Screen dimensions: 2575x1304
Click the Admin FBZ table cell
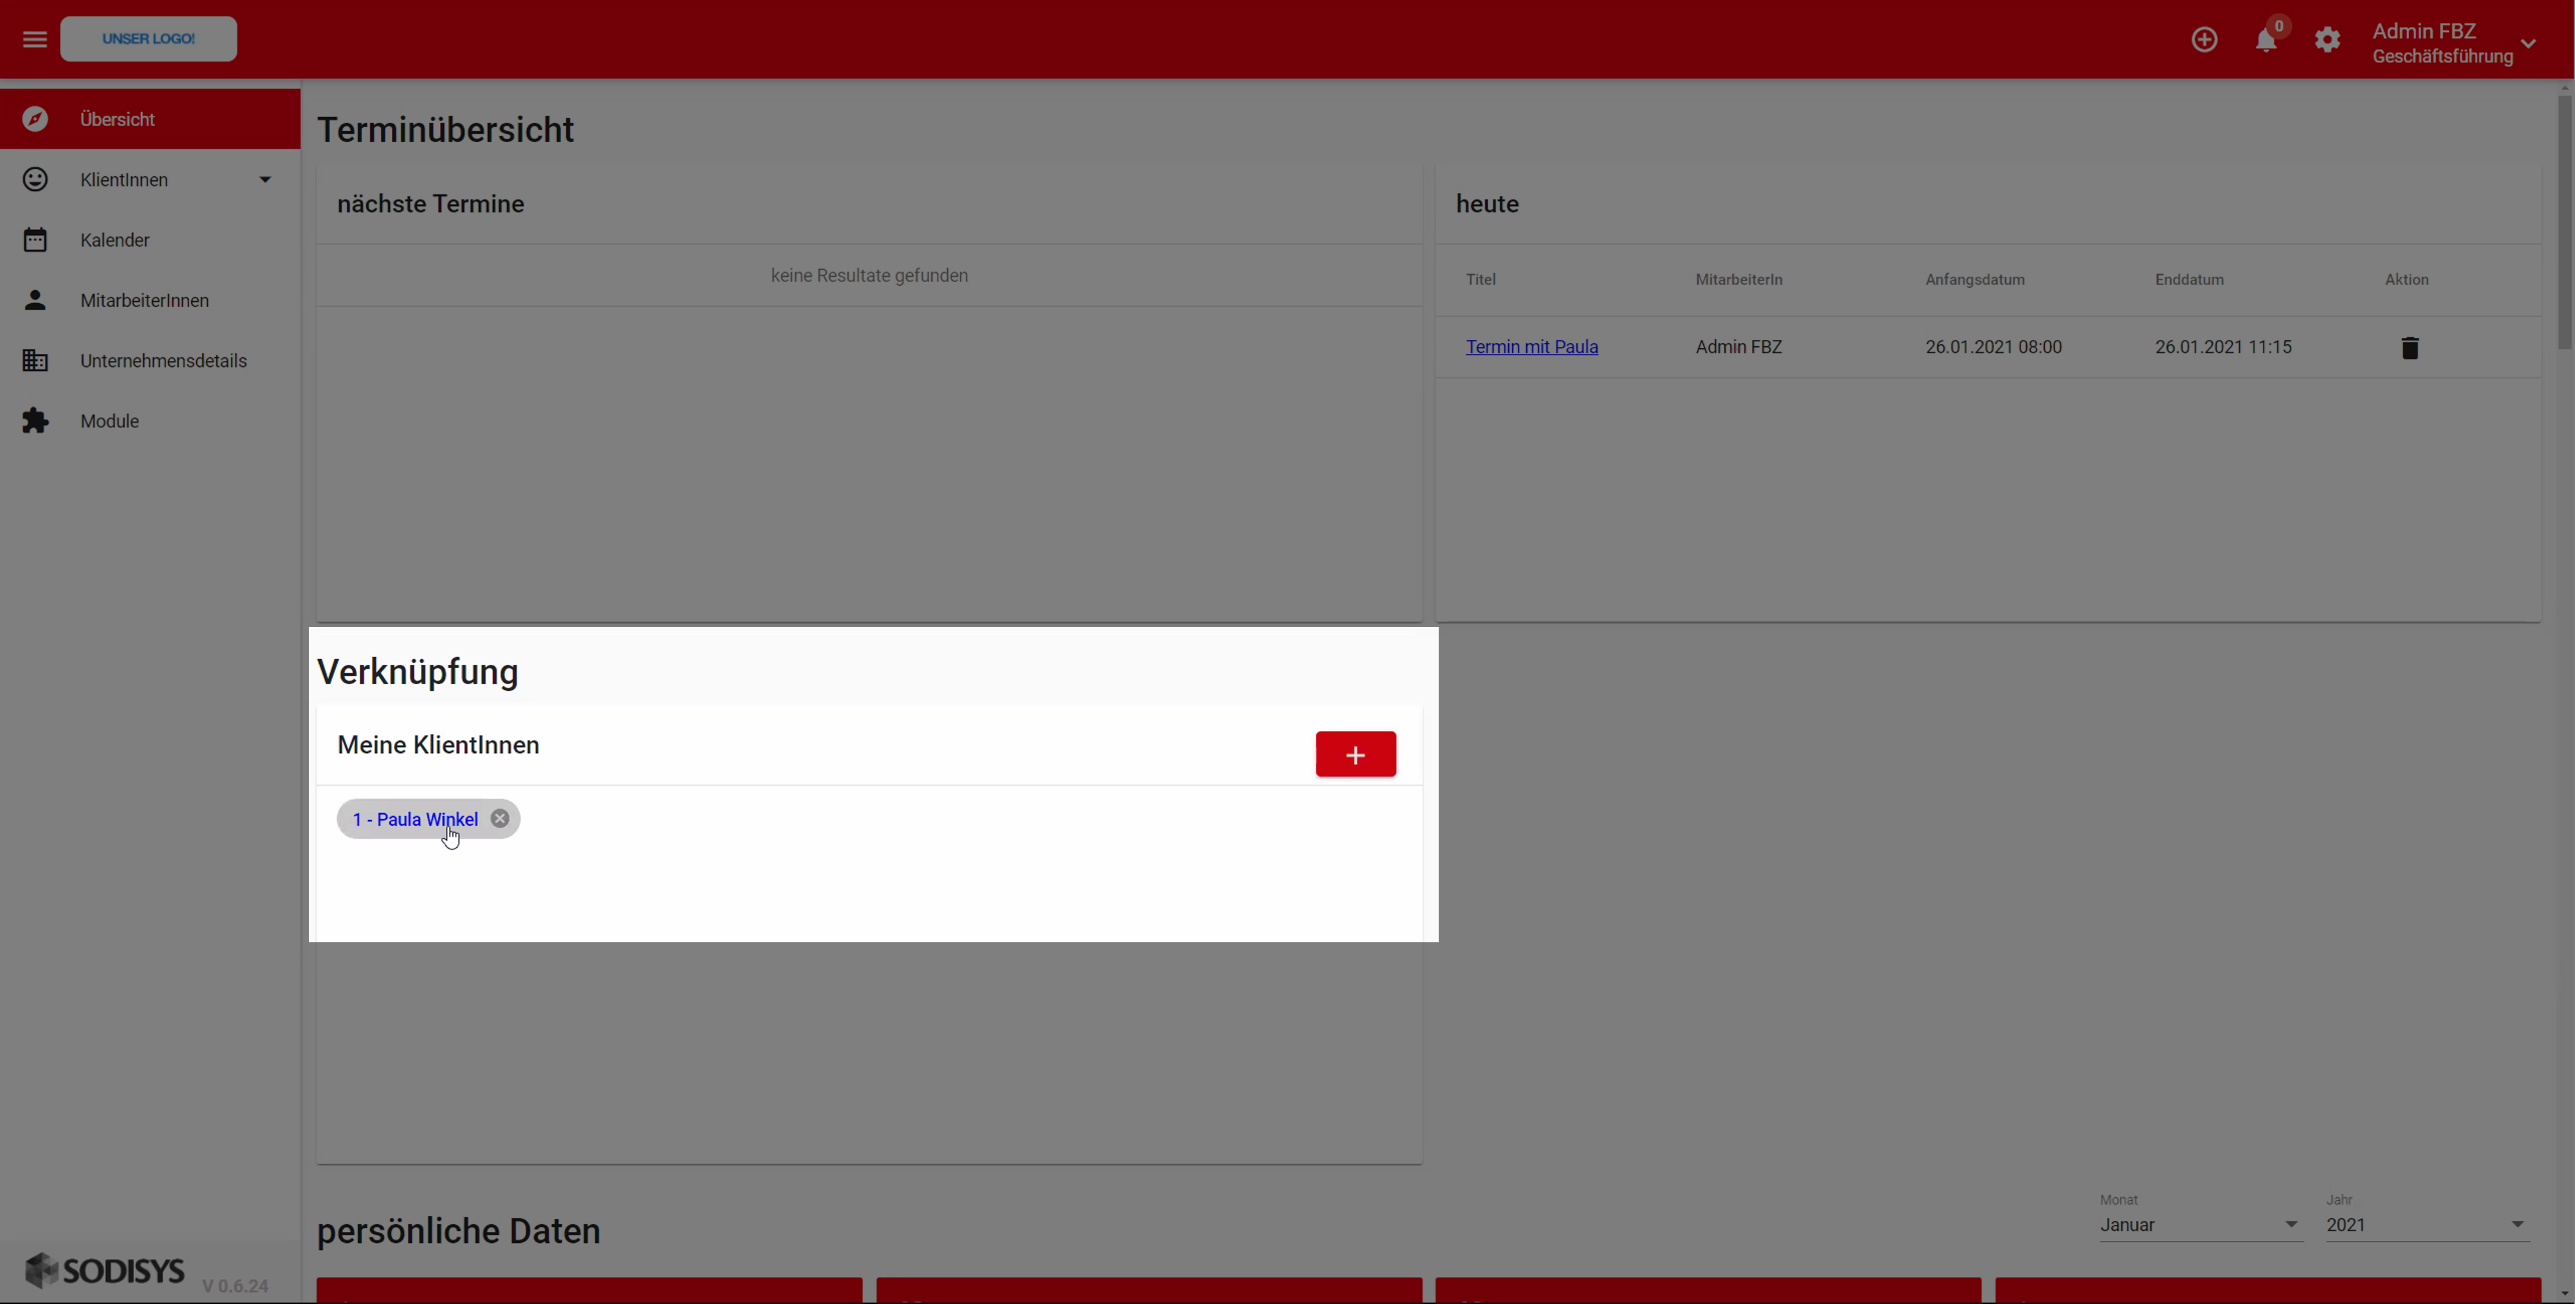pos(1739,347)
